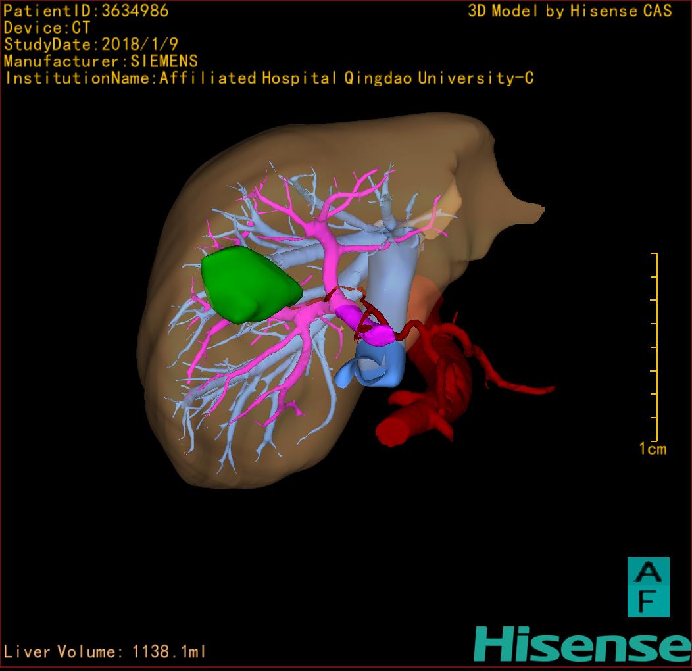Click the 1cm scale label
The image size is (692, 671).
click(652, 449)
